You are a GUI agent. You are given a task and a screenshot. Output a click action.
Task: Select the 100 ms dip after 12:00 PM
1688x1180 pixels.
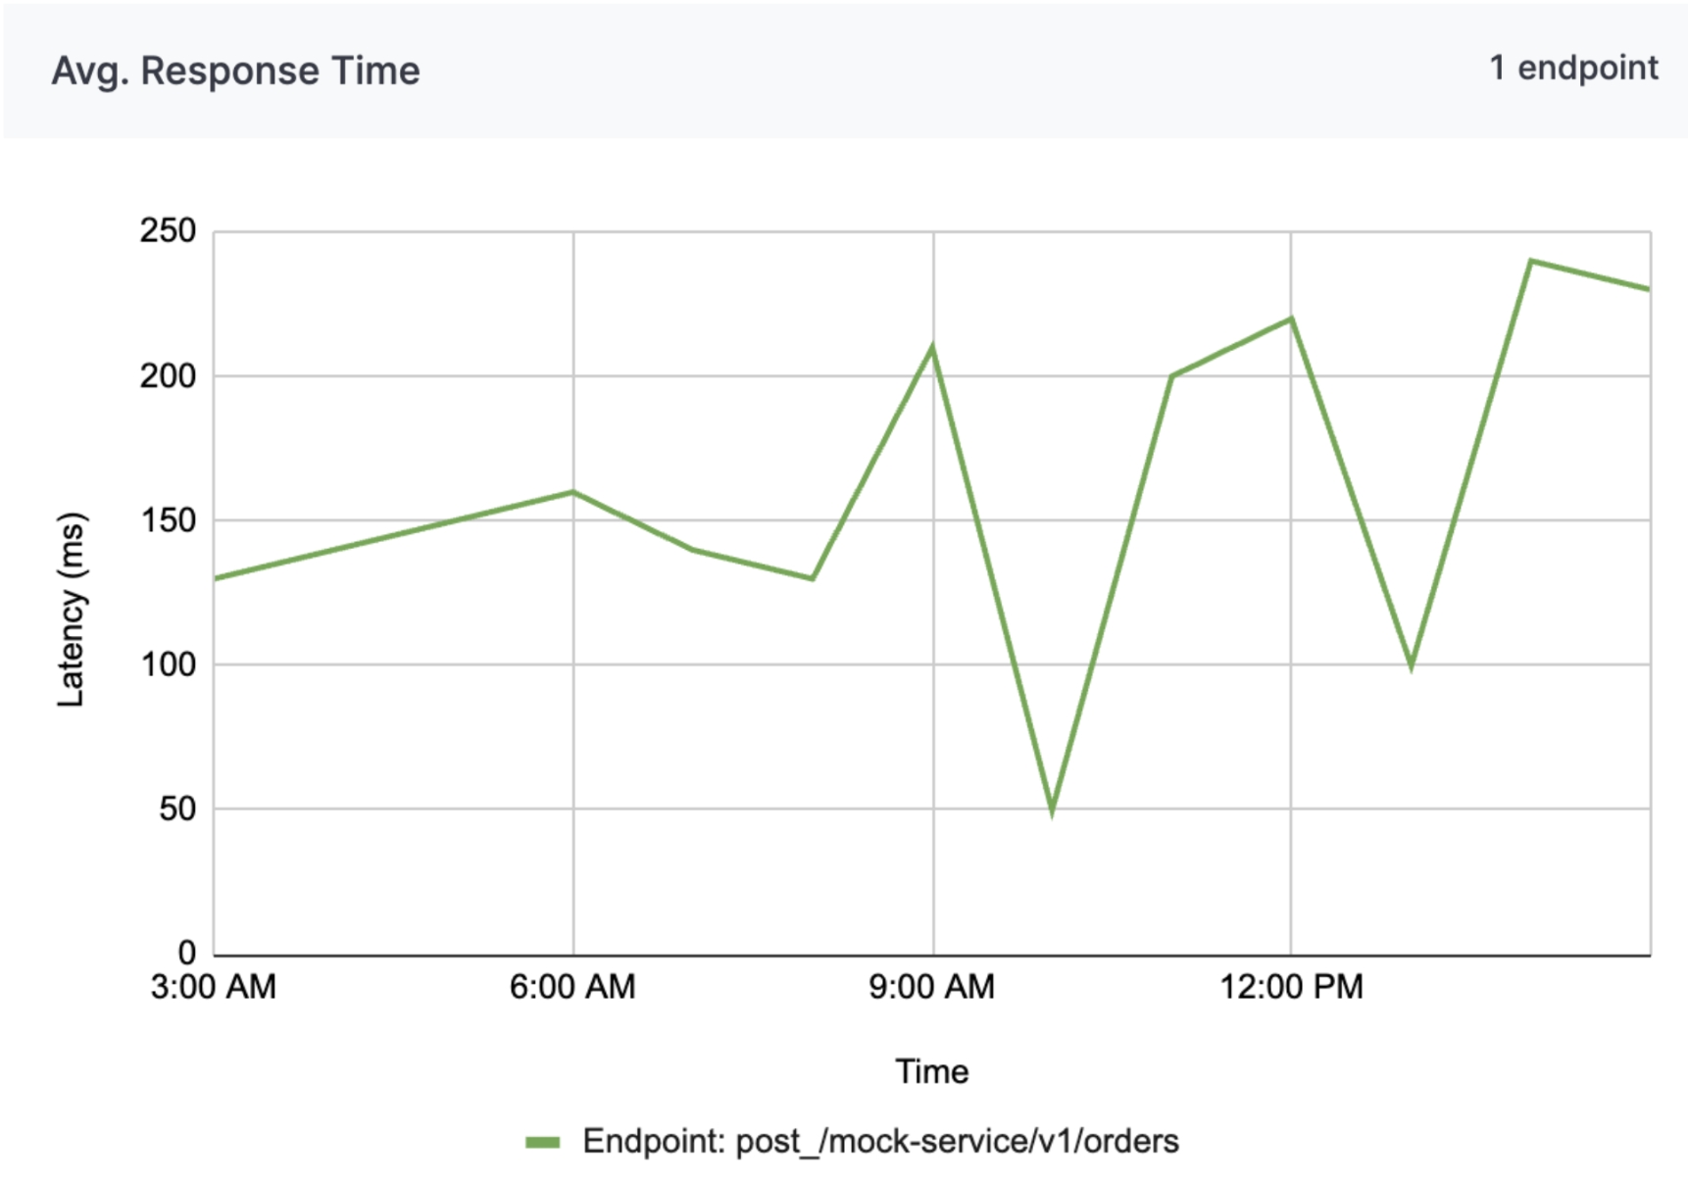click(x=1411, y=666)
